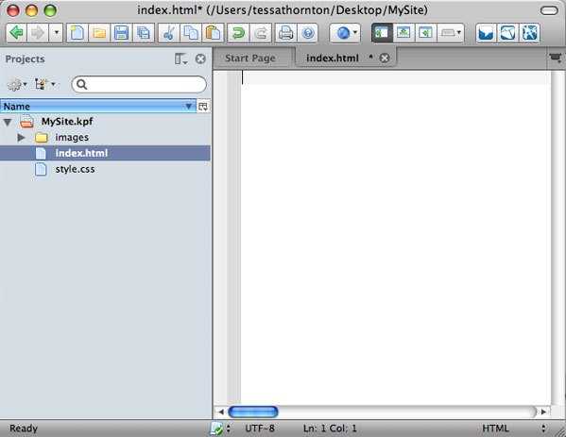Open the browser preview globe dropdown
Screen dimensions: 566x437
pos(345,33)
